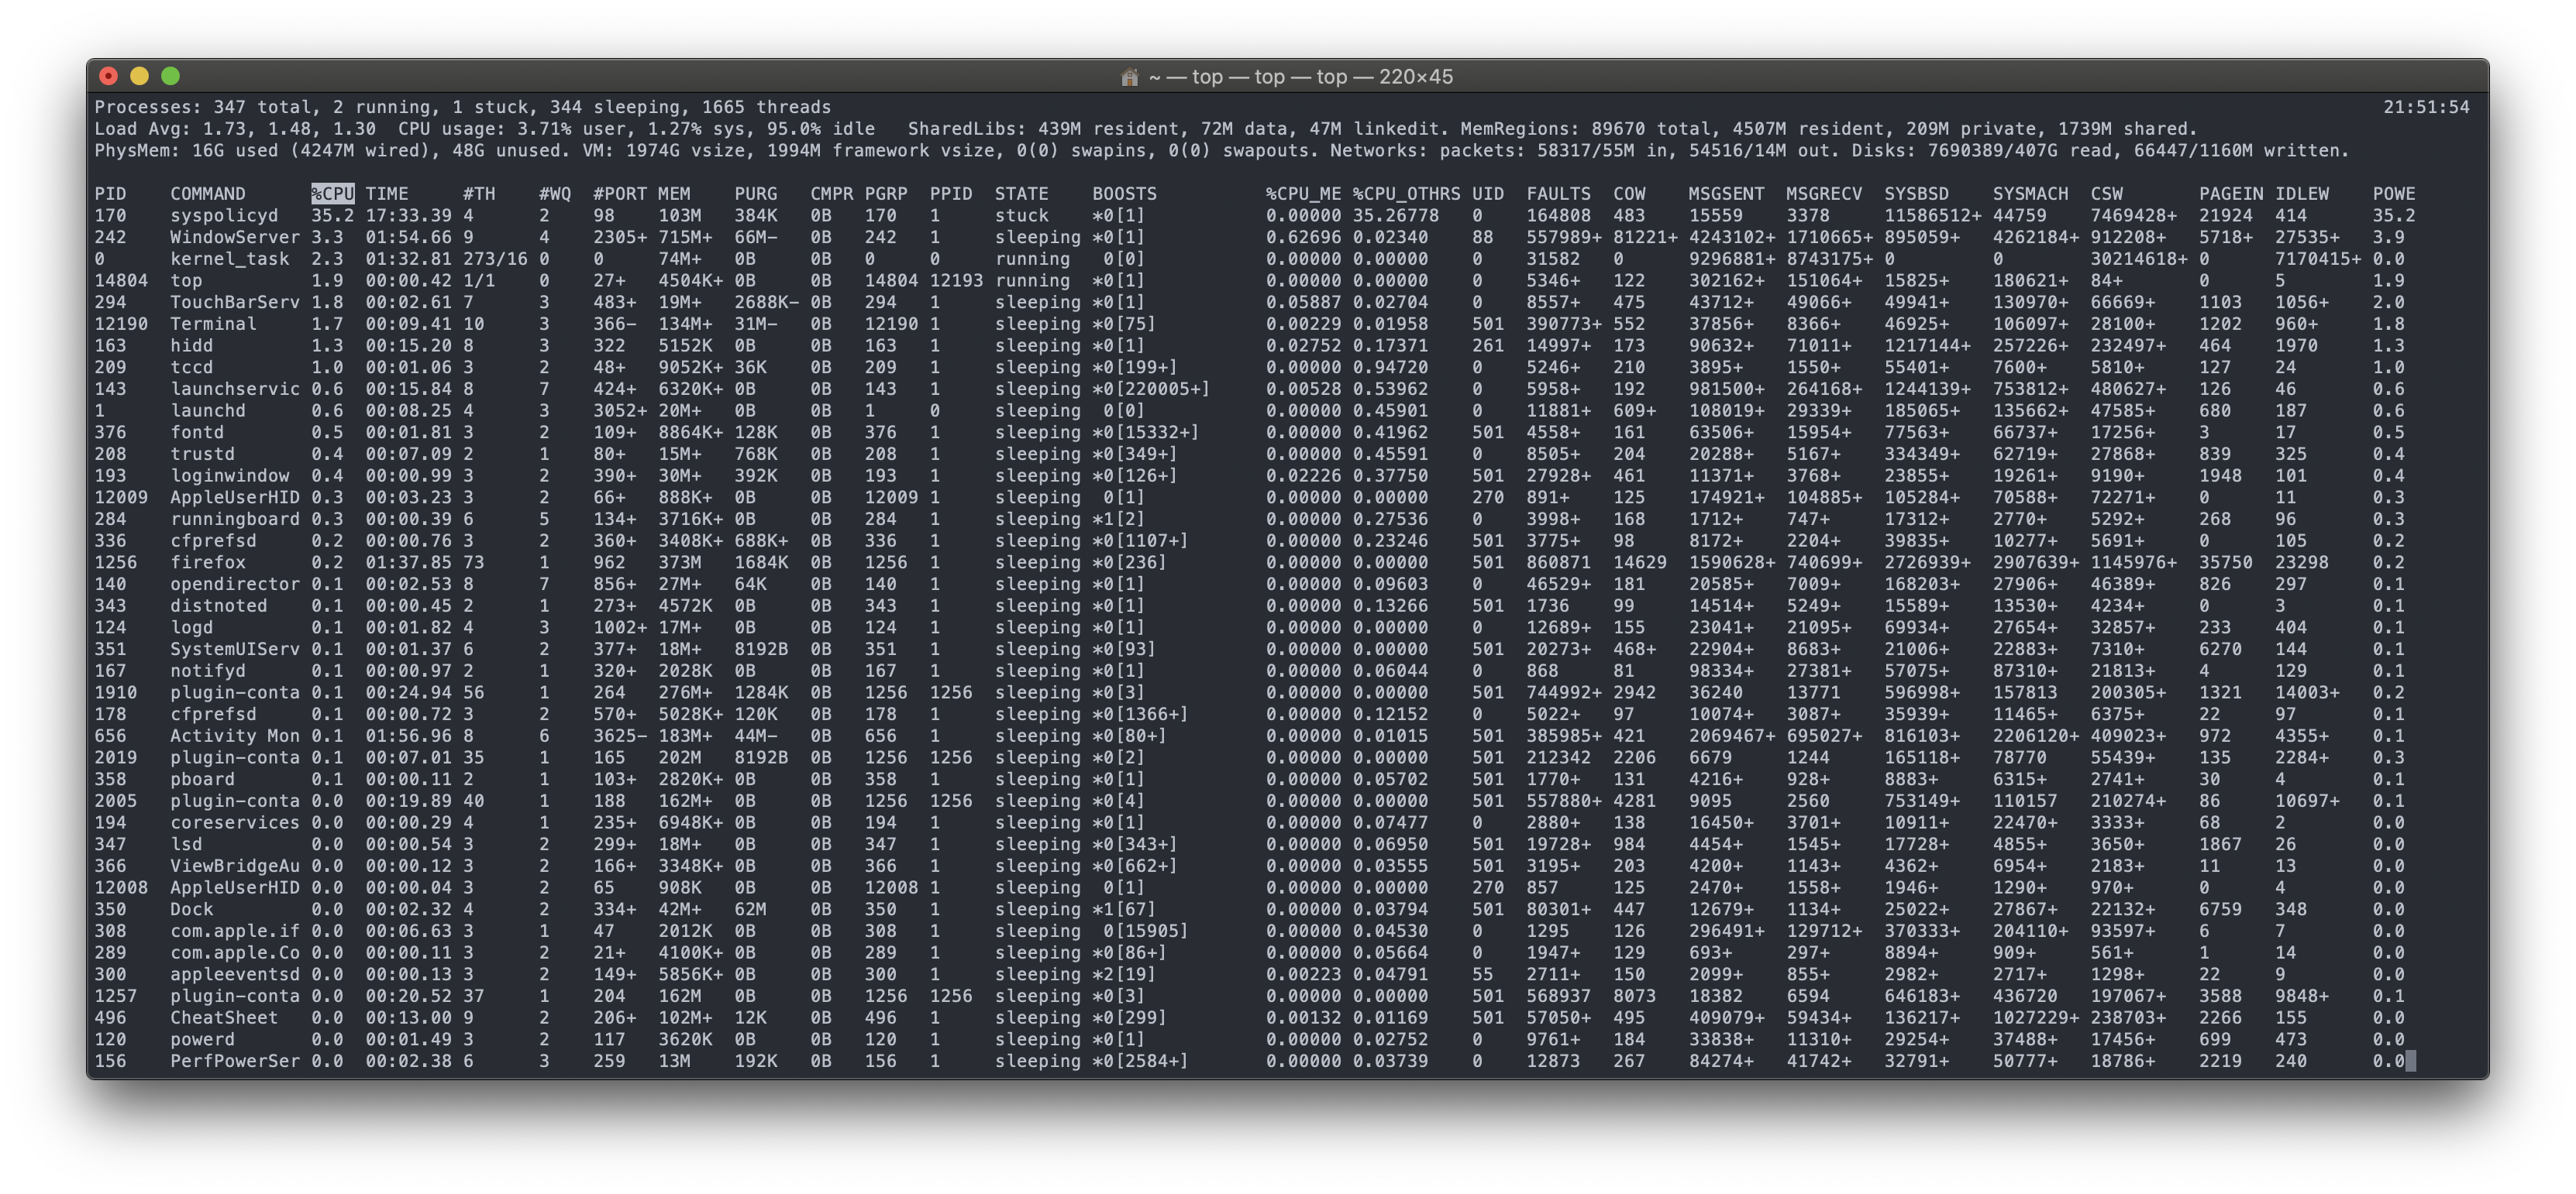Click the STATE column header
Image resolution: width=2576 pixels, height=1194 pixels.
click(x=1021, y=194)
